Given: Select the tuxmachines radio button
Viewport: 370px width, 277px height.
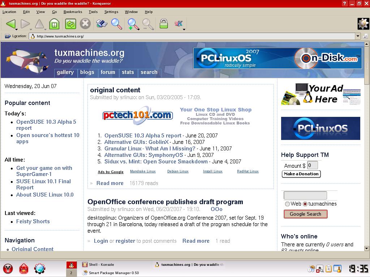Looking at the screenshot, I should [x=305, y=204].
